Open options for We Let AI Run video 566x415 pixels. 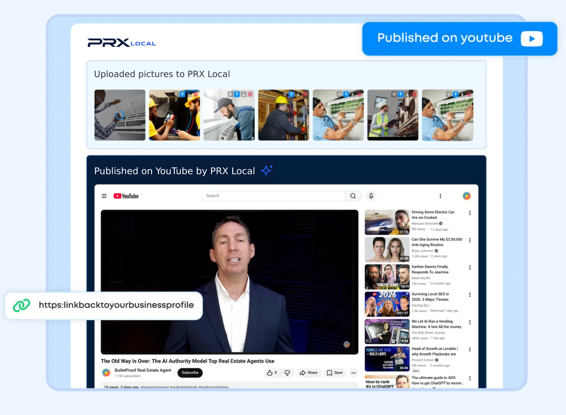[470, 322]
